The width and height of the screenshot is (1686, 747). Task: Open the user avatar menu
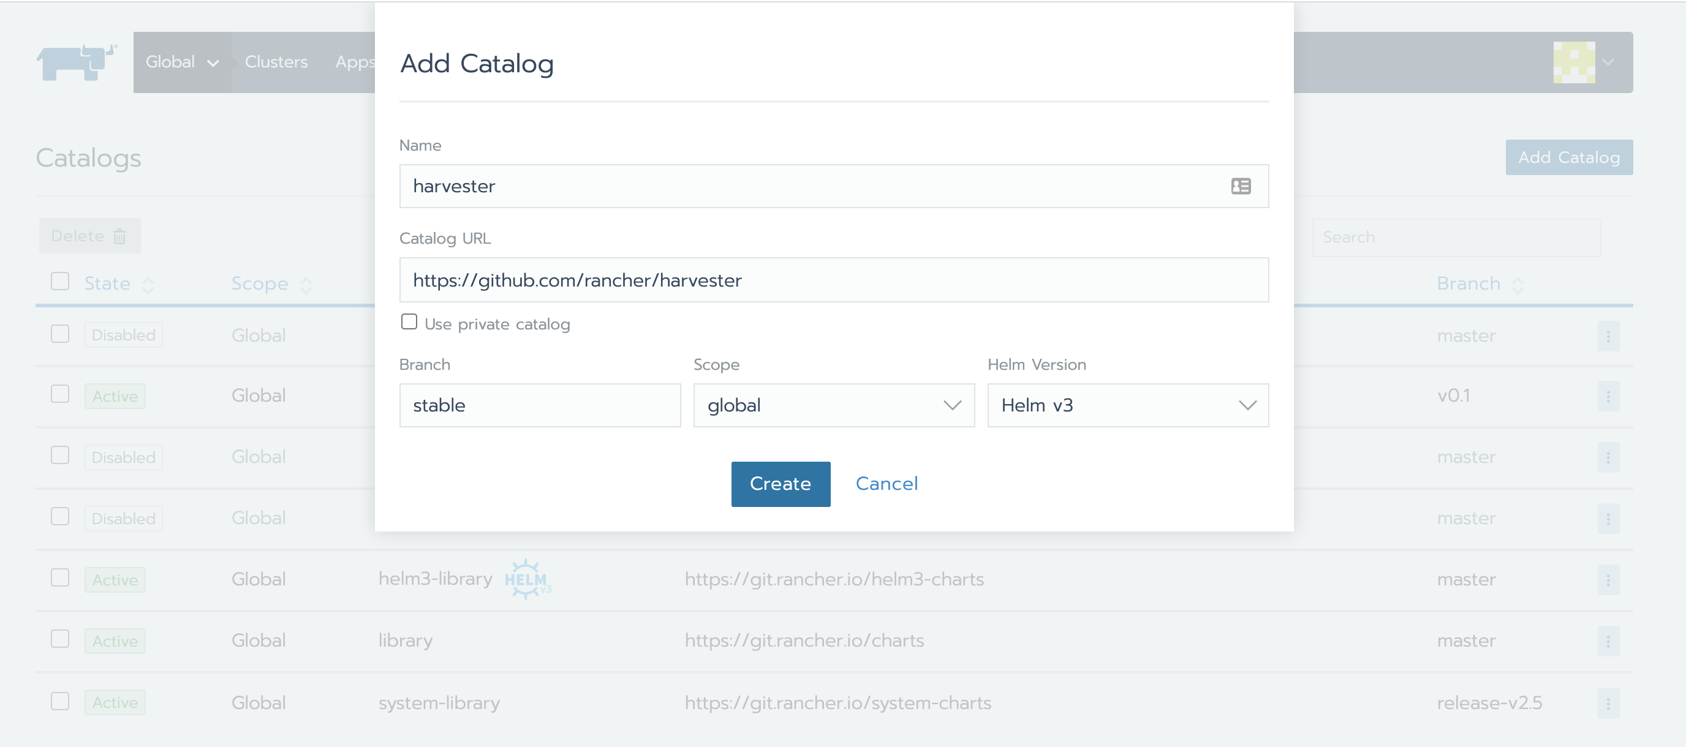coord(1573,62)
